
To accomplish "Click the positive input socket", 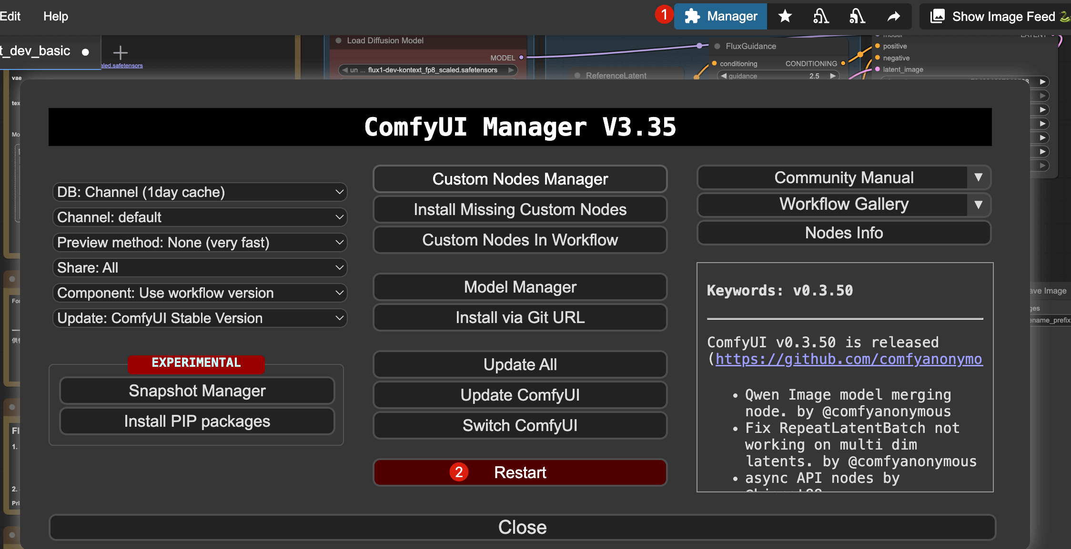I will tap(878, 46).
